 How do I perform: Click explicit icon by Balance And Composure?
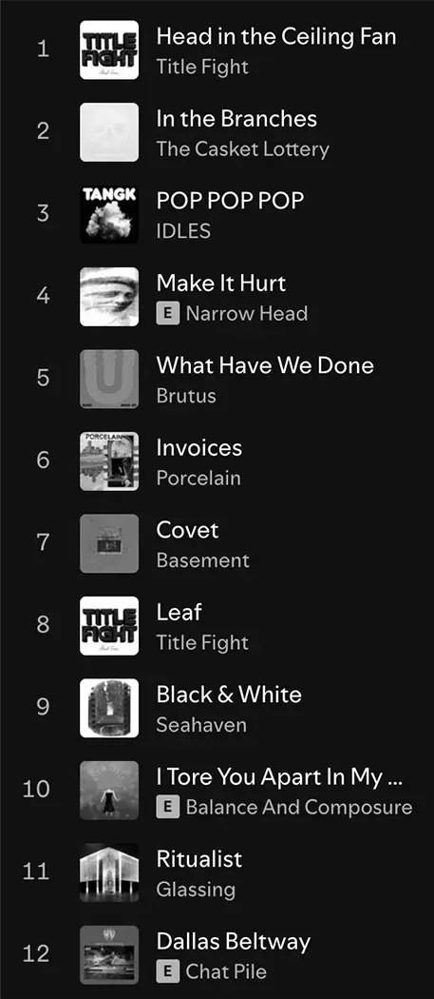pyautogui.click(x=167, y=807)
